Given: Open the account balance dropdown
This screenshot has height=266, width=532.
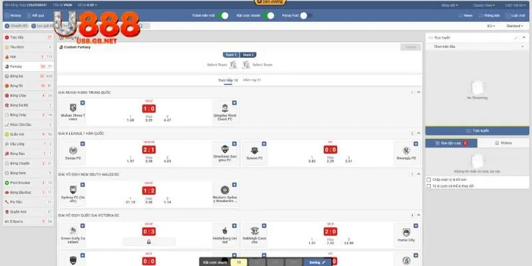Looking at the screenshot, I should pyautogui.click(x=87, y=5).
